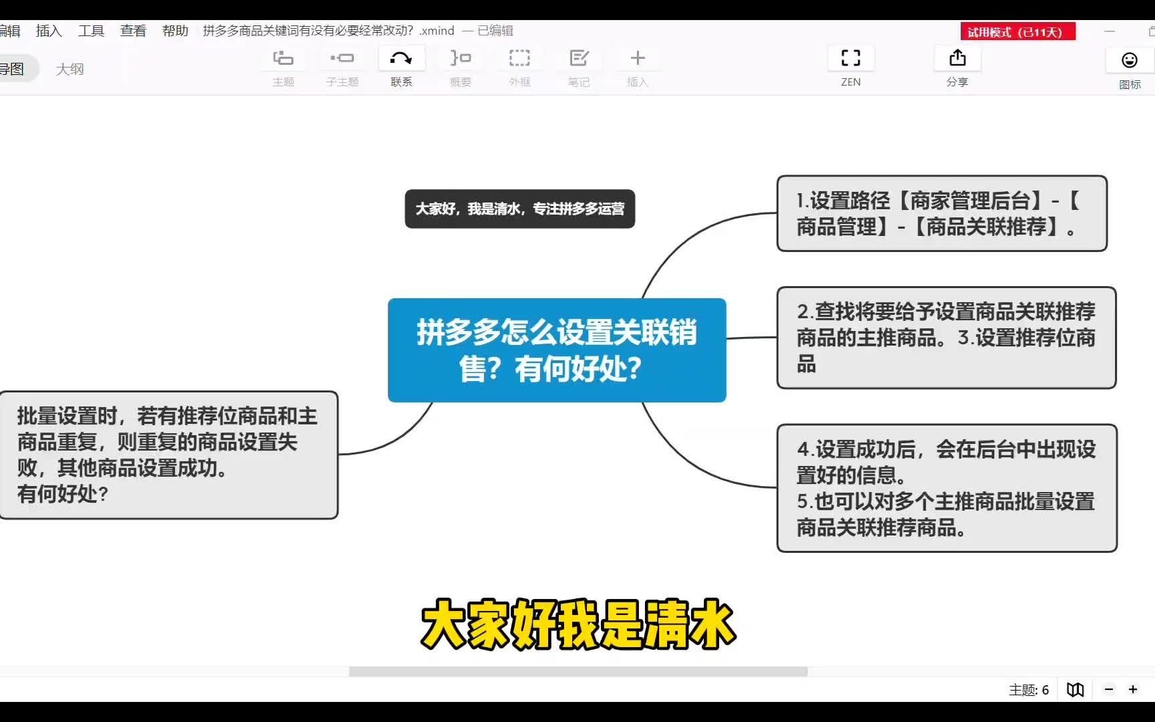
Task: Open the 工具 menu
Action: 91,31
